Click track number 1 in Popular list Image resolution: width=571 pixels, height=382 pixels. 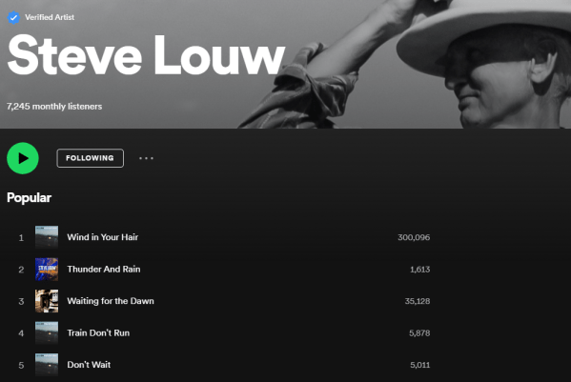tap(21, 237)
